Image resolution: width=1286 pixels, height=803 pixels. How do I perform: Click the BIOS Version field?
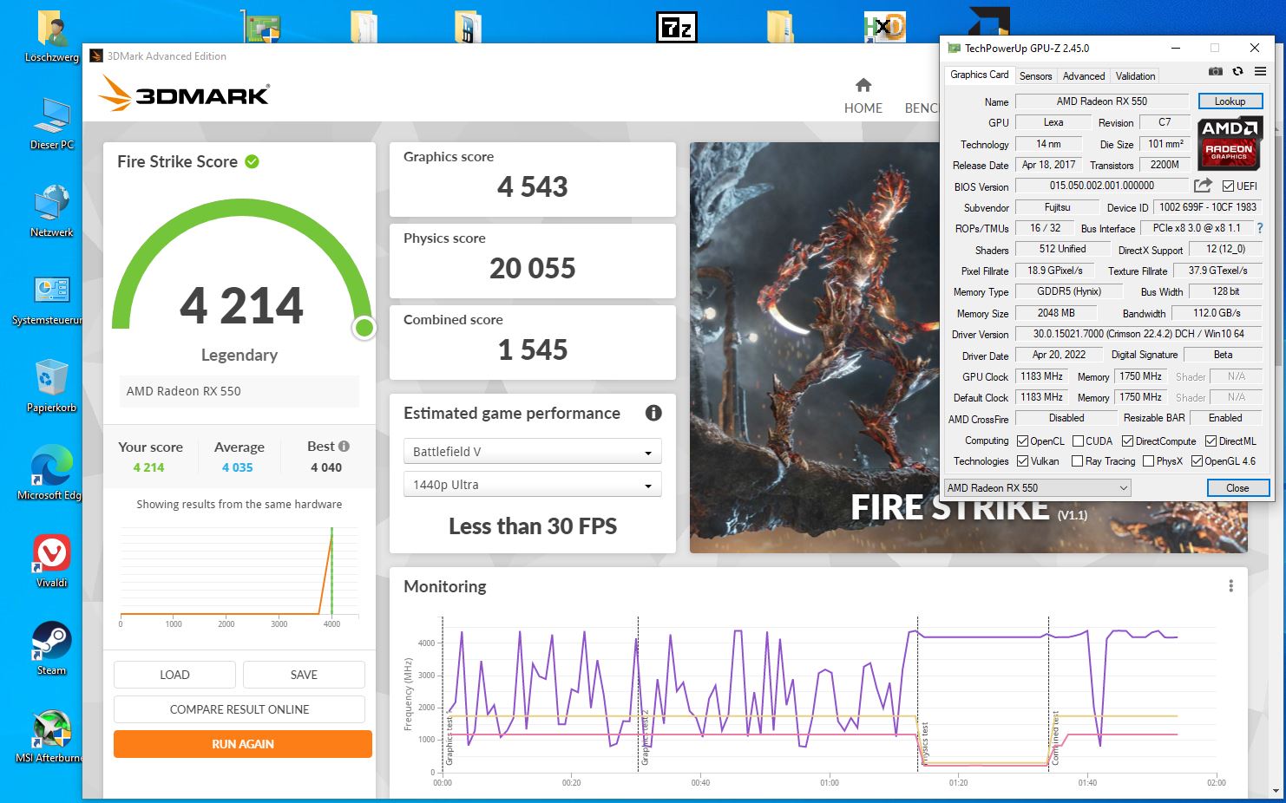point(1101,186)
